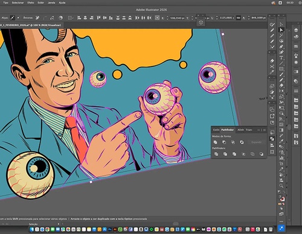
Task: Toggle the Color paint mode button
Action: point(279,204)
